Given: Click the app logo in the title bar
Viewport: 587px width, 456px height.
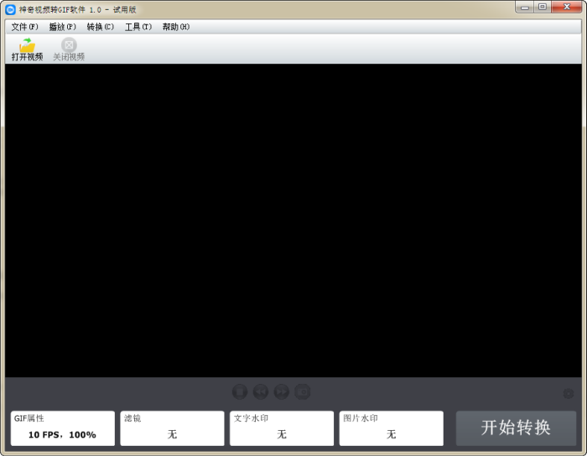Looking at the screenshot, I should (x=10, y=9).
